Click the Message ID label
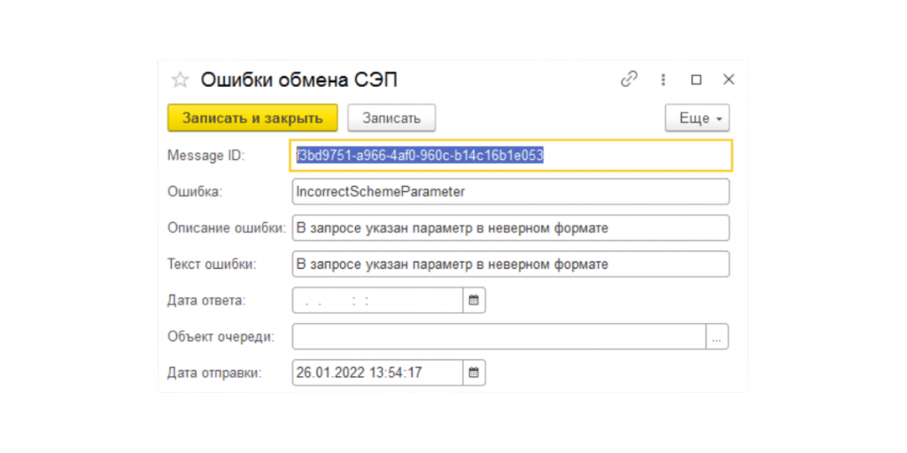 (205, 156)
